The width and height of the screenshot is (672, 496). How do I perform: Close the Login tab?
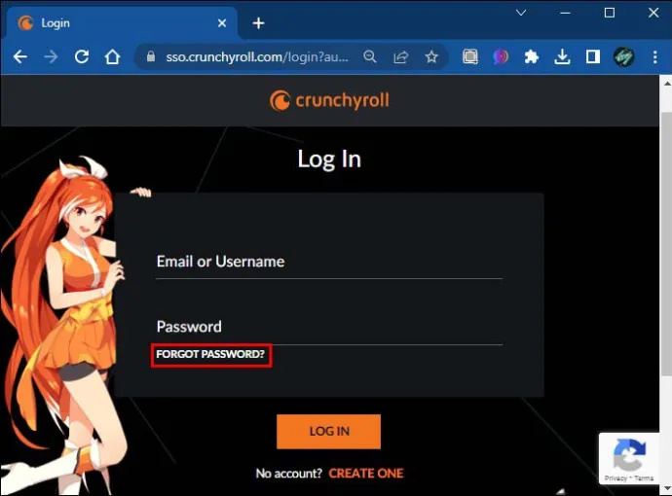point(222,23)
